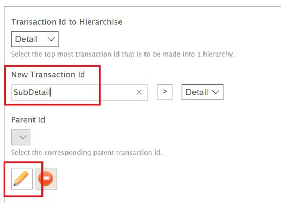Click the hint about the corresponding parent transaction id
This screenshot has height=203, width=281.
[x=87, y=153]
